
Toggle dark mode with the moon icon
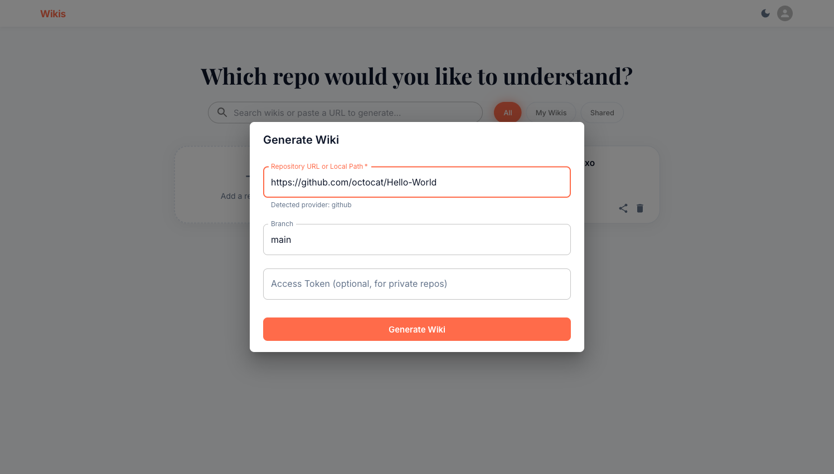point(765,13)
